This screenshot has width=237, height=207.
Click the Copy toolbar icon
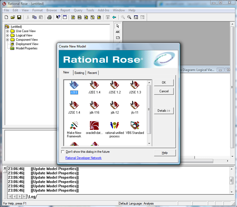(x=35, y=17)
